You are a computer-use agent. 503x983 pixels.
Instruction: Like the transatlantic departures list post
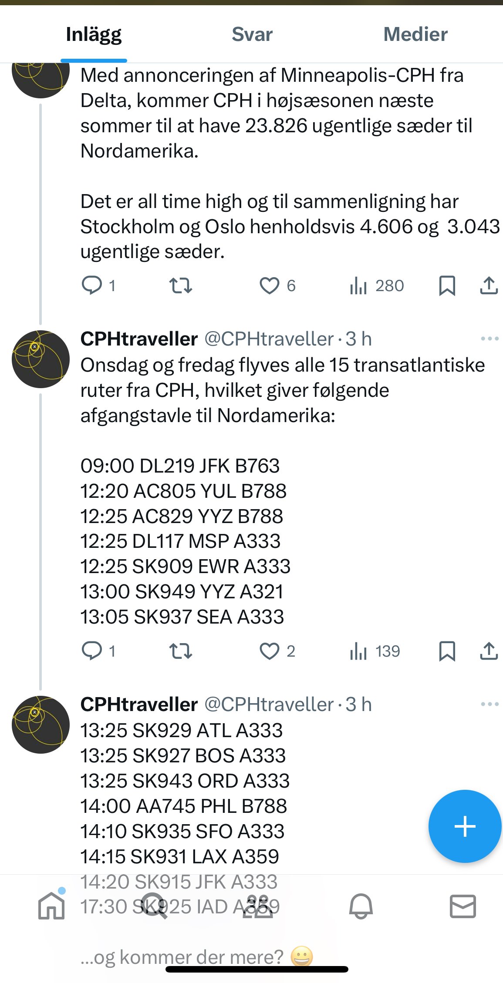(270, 651)
